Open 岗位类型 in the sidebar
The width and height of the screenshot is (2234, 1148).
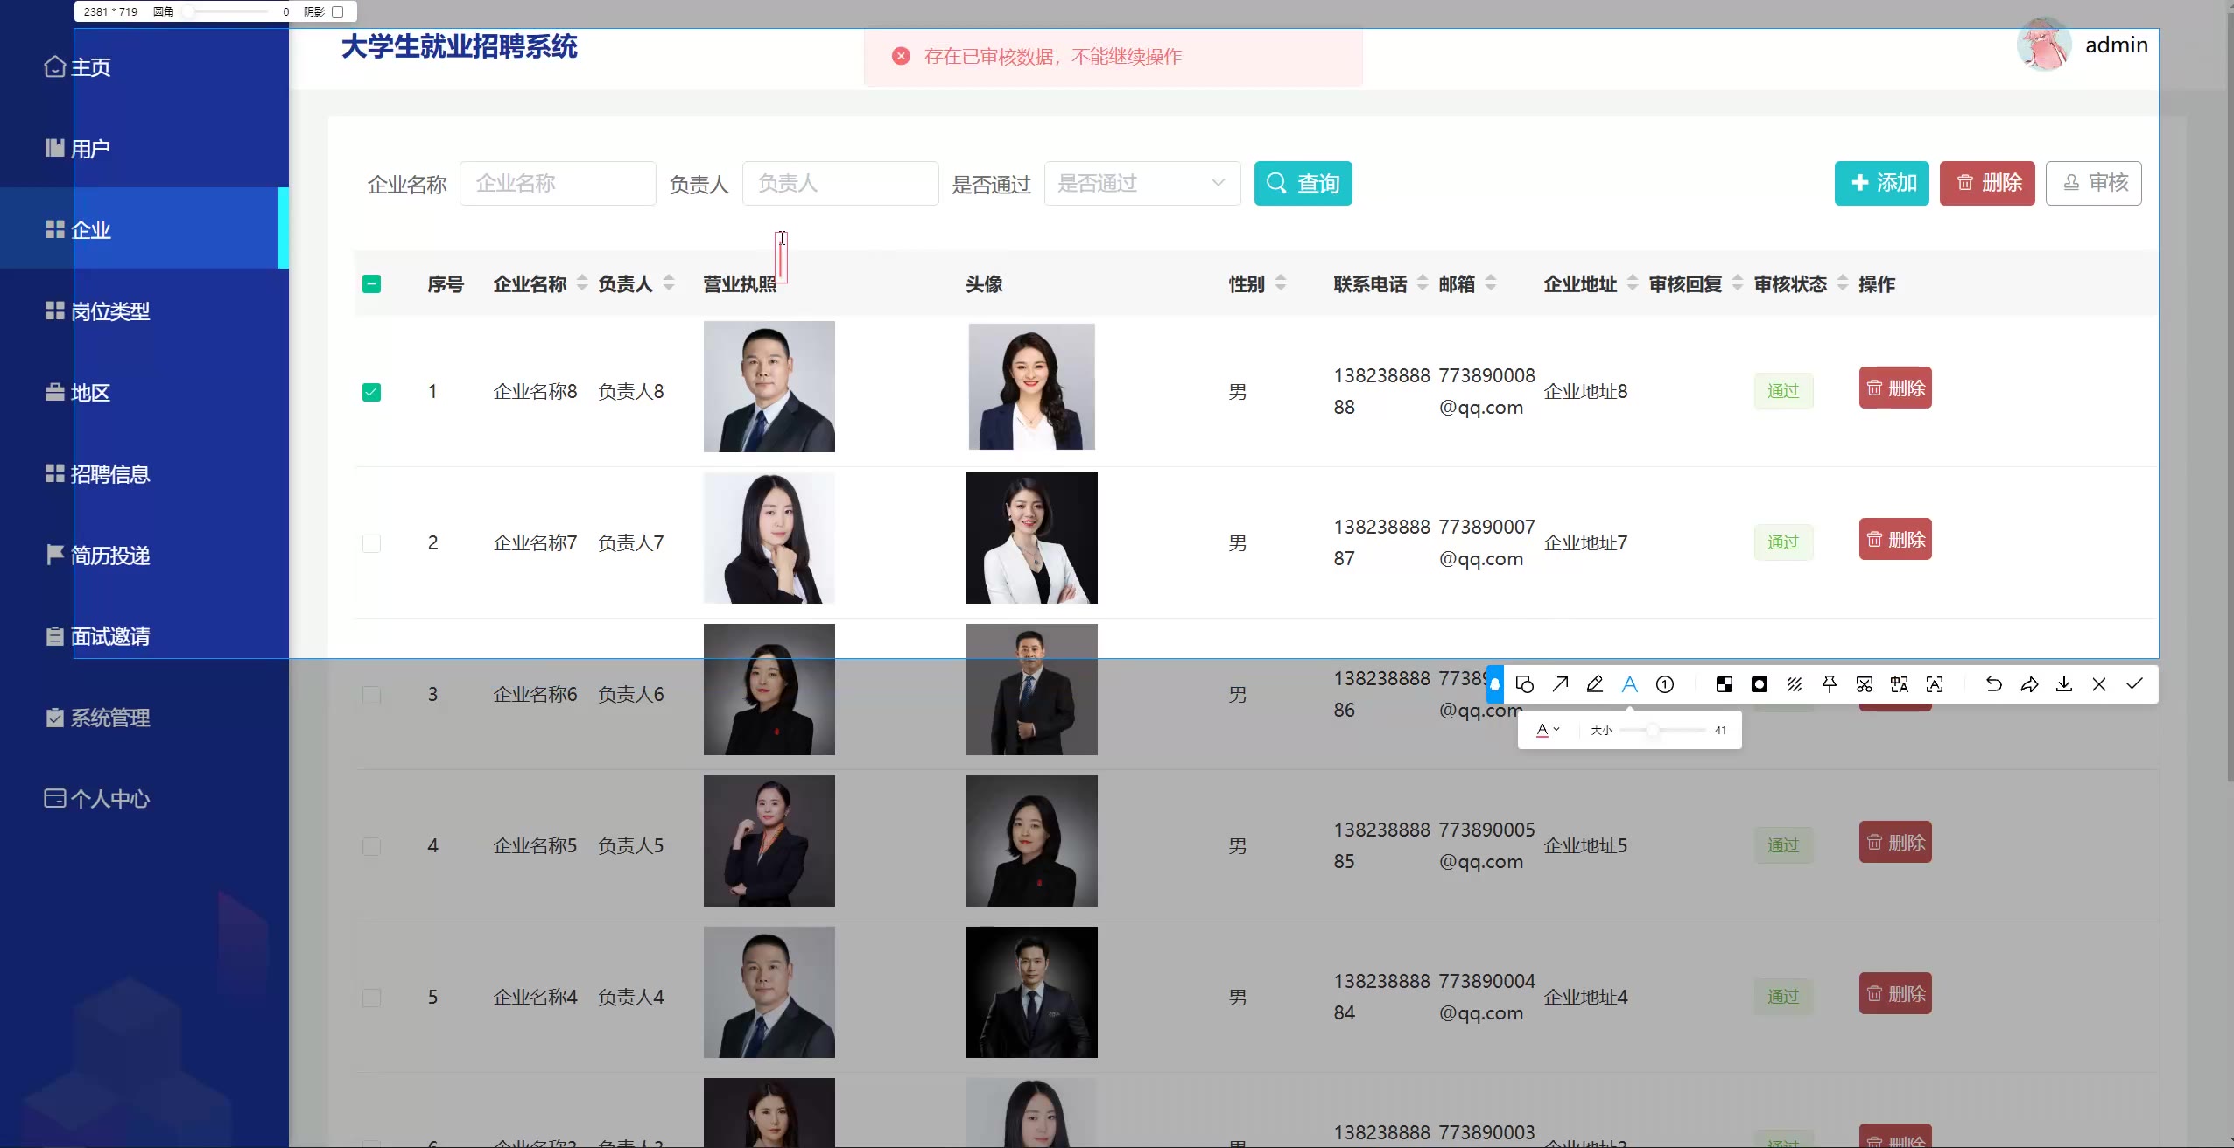click(x=110, y=311)
